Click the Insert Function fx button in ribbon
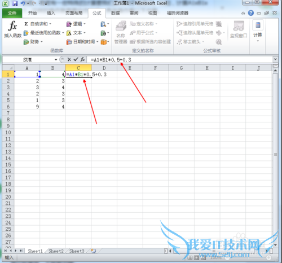This screenshot has height=263, width=282. point(12,29)
